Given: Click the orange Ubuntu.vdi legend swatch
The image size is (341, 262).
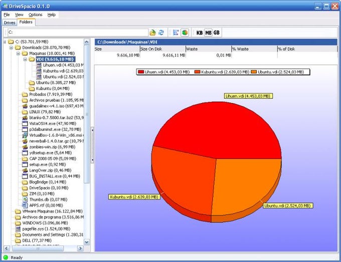Looking at the screenshot, I should point(254,72).
